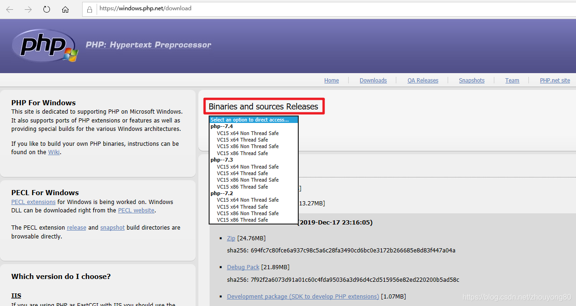Screen dimensions: 576x306
Task: Open the PHP.net site link
Action: [555, 81]
